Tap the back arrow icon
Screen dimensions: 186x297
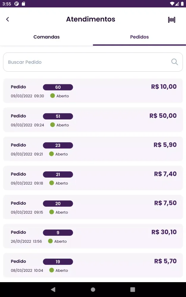tap(8, 19)
